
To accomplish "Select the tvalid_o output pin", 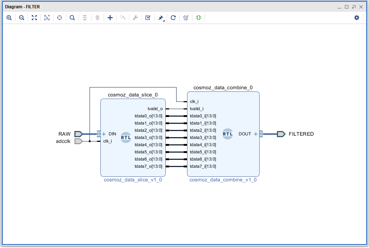I will 155,109.
